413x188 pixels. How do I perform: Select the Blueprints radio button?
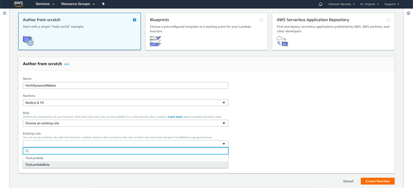(261, 20)
